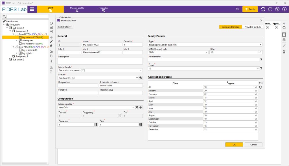Click the OK button
This screenshot has height=166, width=289.
pyautogui.click(x=234, y=145)
